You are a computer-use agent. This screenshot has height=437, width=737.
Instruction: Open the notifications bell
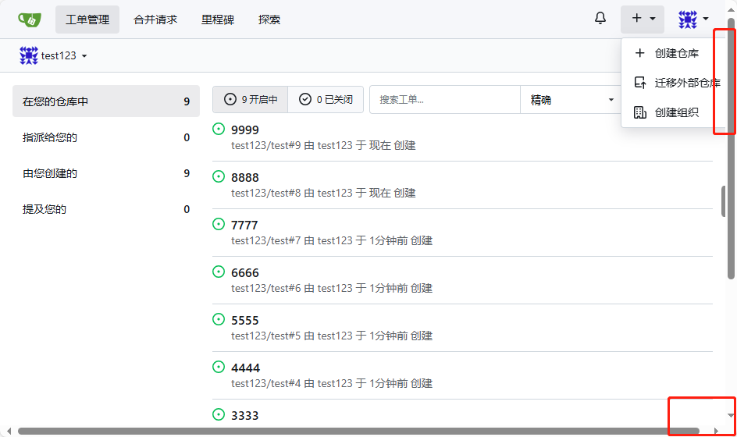click(600, 19)
